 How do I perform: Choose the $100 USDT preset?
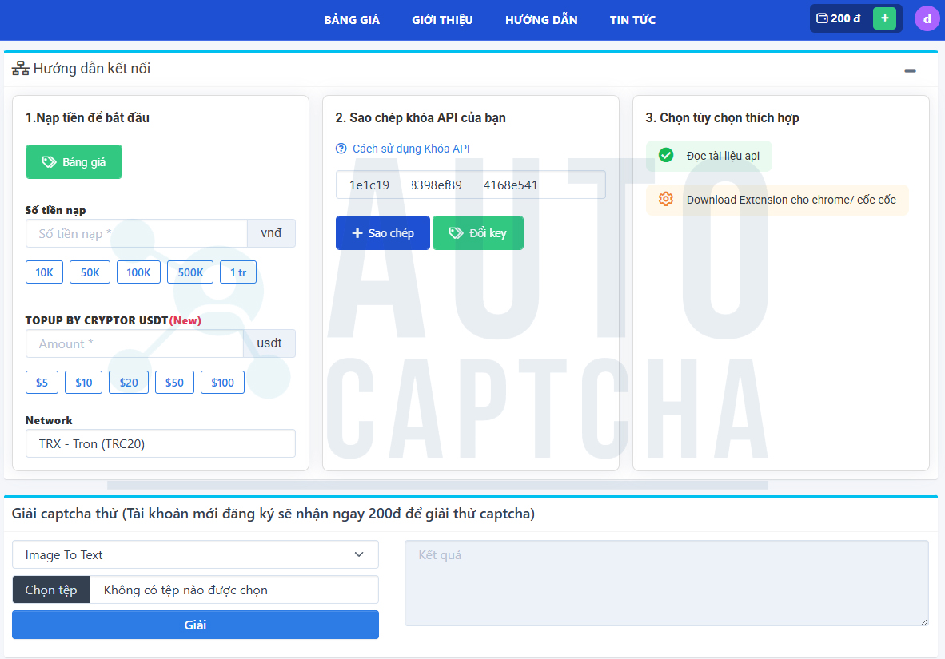[222, 382]
